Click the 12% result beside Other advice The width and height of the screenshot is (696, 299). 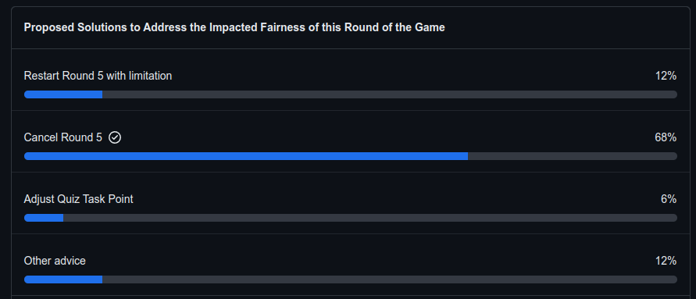click(x=666, y=261)
